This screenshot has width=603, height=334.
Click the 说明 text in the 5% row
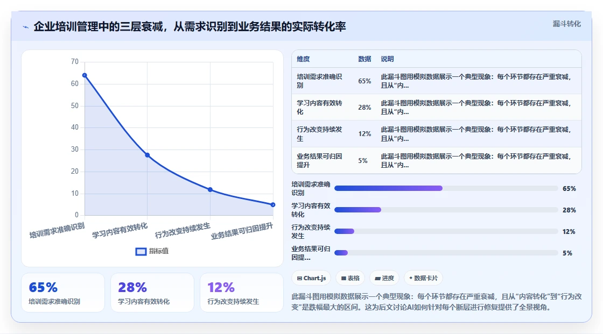click(x=476, y=160)
